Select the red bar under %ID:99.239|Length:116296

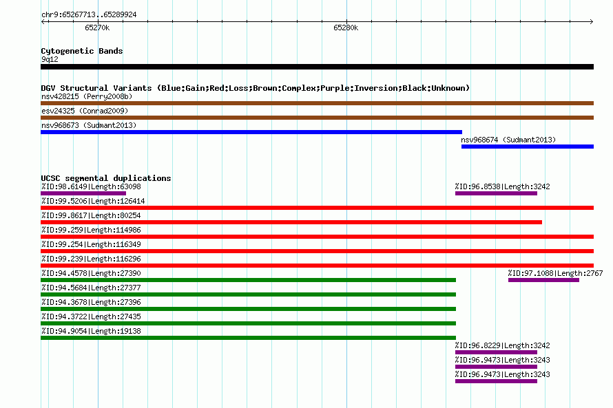coord(317,266)
